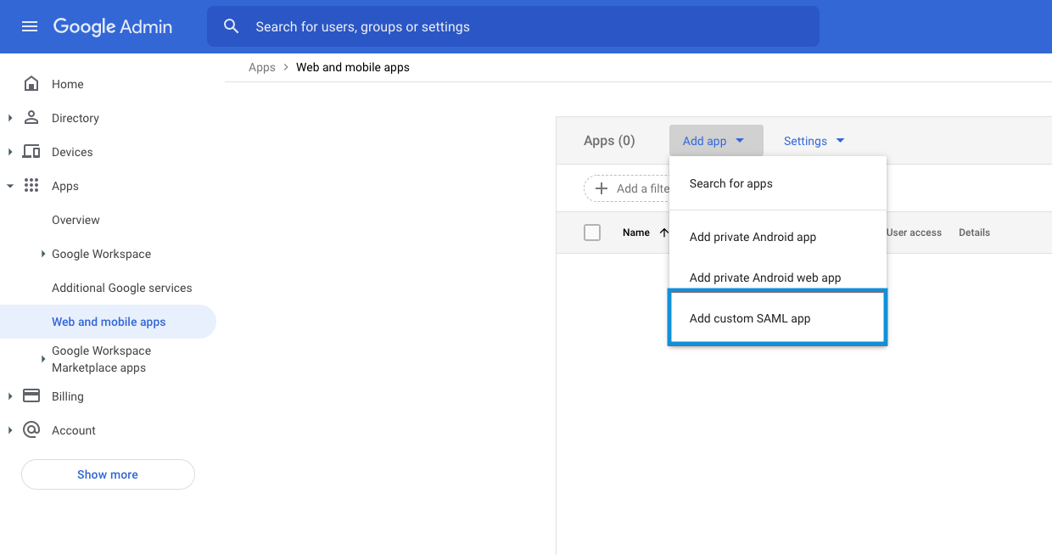
Task: Choose Add custom SAML app
Action: coord(750,318)
